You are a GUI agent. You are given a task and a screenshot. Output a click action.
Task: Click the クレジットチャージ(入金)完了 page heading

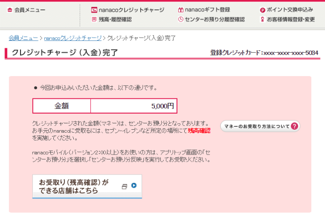click(65, 53)
